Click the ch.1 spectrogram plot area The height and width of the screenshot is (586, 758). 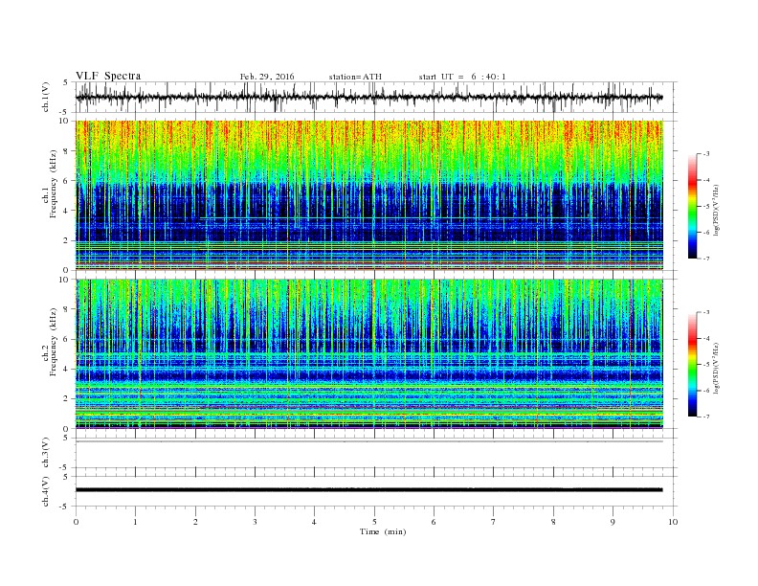(368, 195)
